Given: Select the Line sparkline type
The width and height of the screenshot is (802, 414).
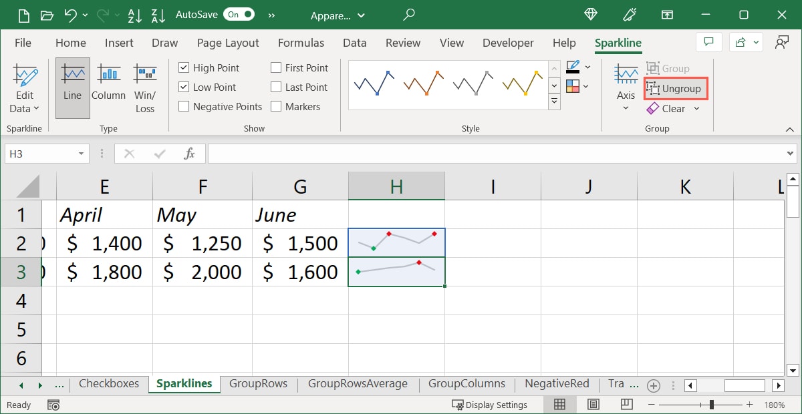Looking at the screenshot, I should (72, 87).
